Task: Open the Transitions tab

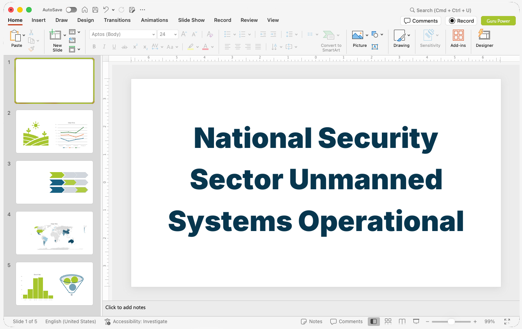Action: (117, 20)
